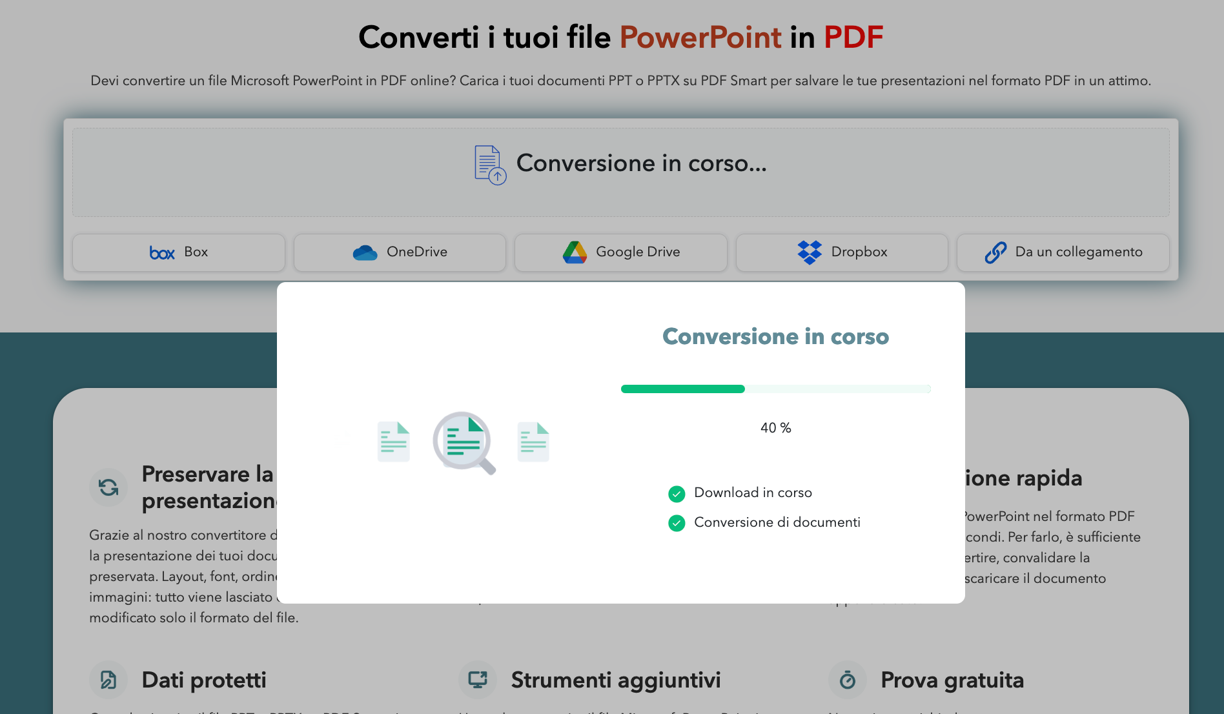
Task: Click the document upload icon in the drop zone
Action: click(x=489, y=165)
